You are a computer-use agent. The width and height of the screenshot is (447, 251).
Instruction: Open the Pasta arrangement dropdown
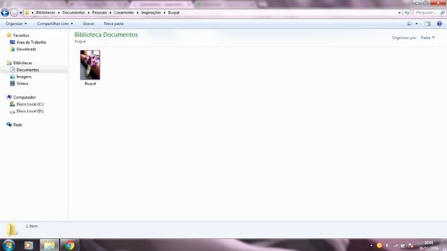pos(428,38)
